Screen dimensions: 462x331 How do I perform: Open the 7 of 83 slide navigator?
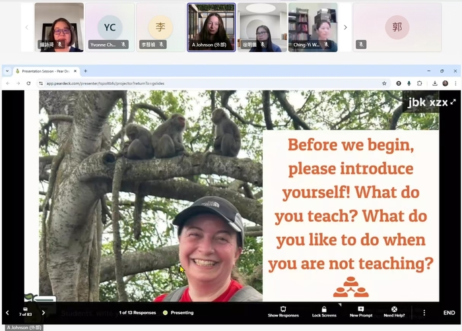(25, 313)
